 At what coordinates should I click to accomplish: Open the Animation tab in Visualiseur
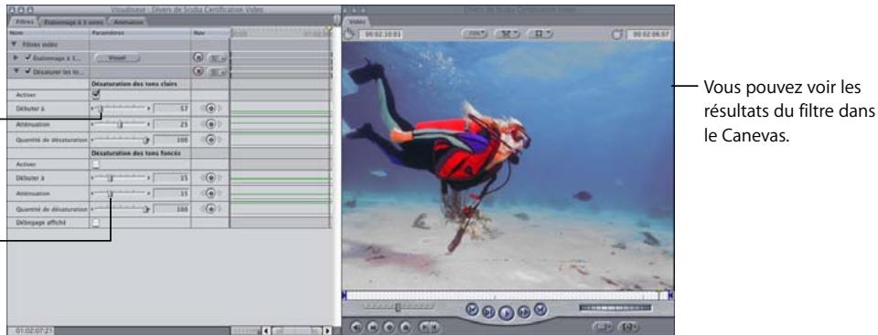point(129,22)
